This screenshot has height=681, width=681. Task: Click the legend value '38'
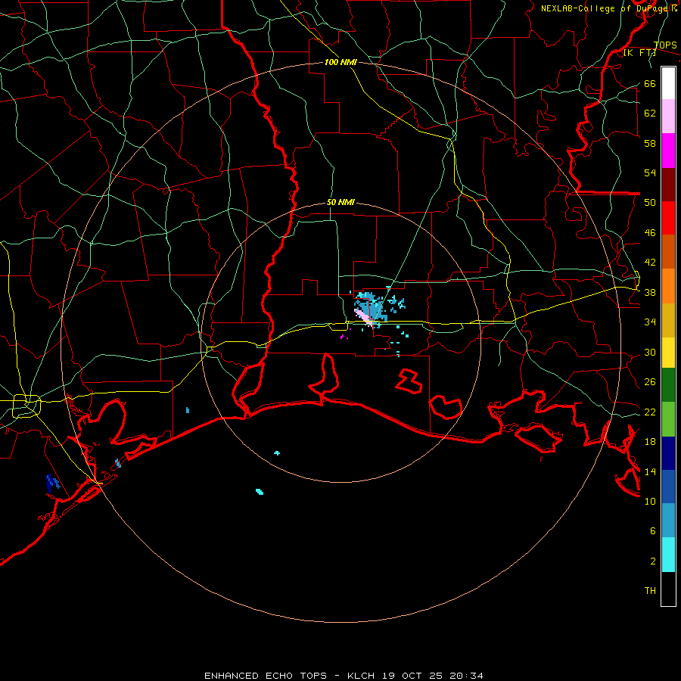(x=650, y=292)
